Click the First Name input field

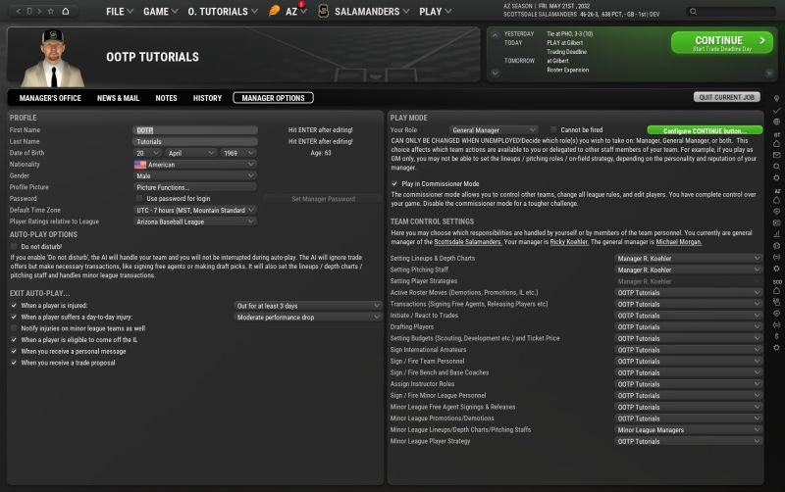tap(195, 130)
